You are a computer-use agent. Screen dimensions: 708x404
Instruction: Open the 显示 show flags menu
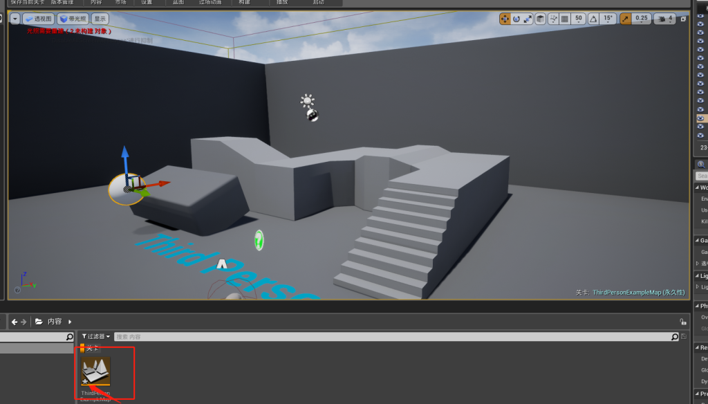pos(100,19)
